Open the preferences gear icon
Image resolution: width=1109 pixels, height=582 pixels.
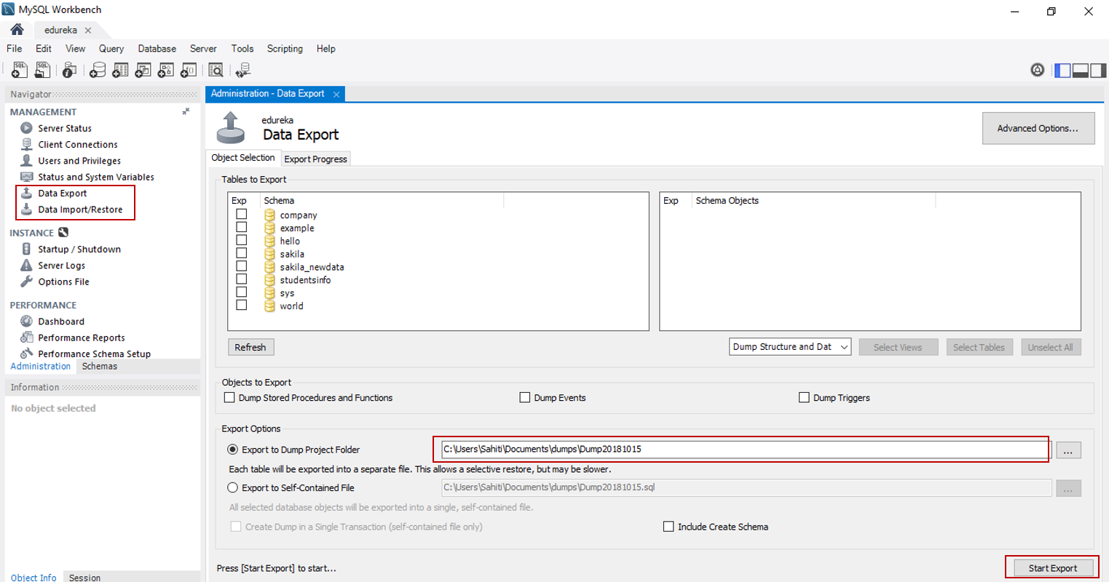click(1038, 70)
